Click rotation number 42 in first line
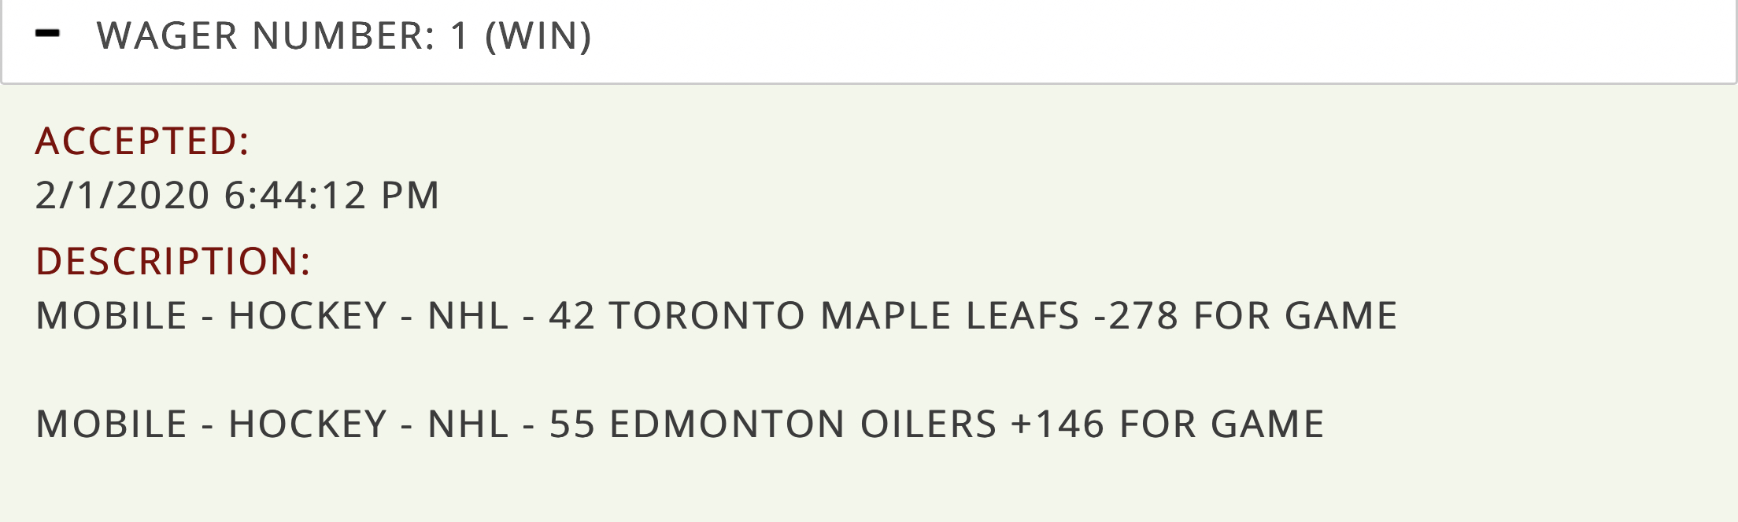 [571, 316]
